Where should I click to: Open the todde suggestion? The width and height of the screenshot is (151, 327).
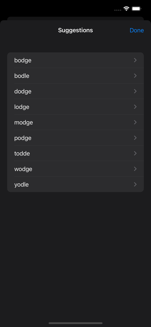tap(75, 153)
